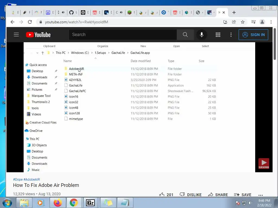Click the GachaLifePC file in video
The height and width of the screenshot is (208, 278).
pos(77,91)
